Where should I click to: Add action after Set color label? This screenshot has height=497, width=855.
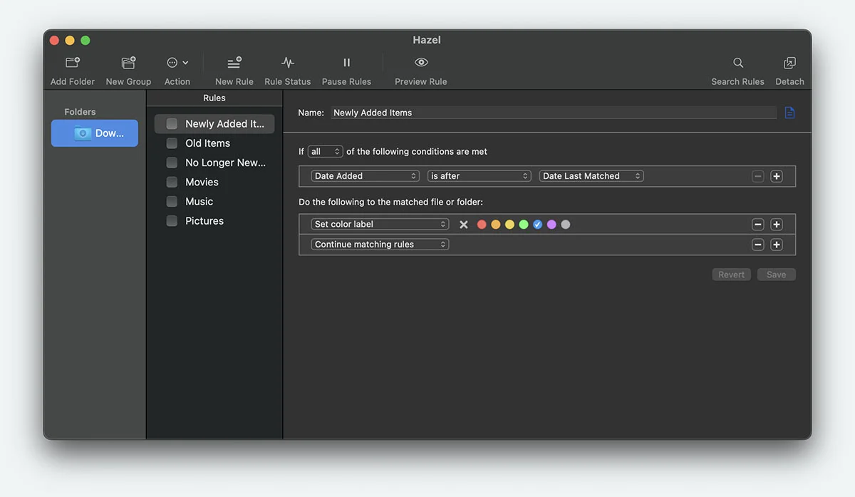777,225
